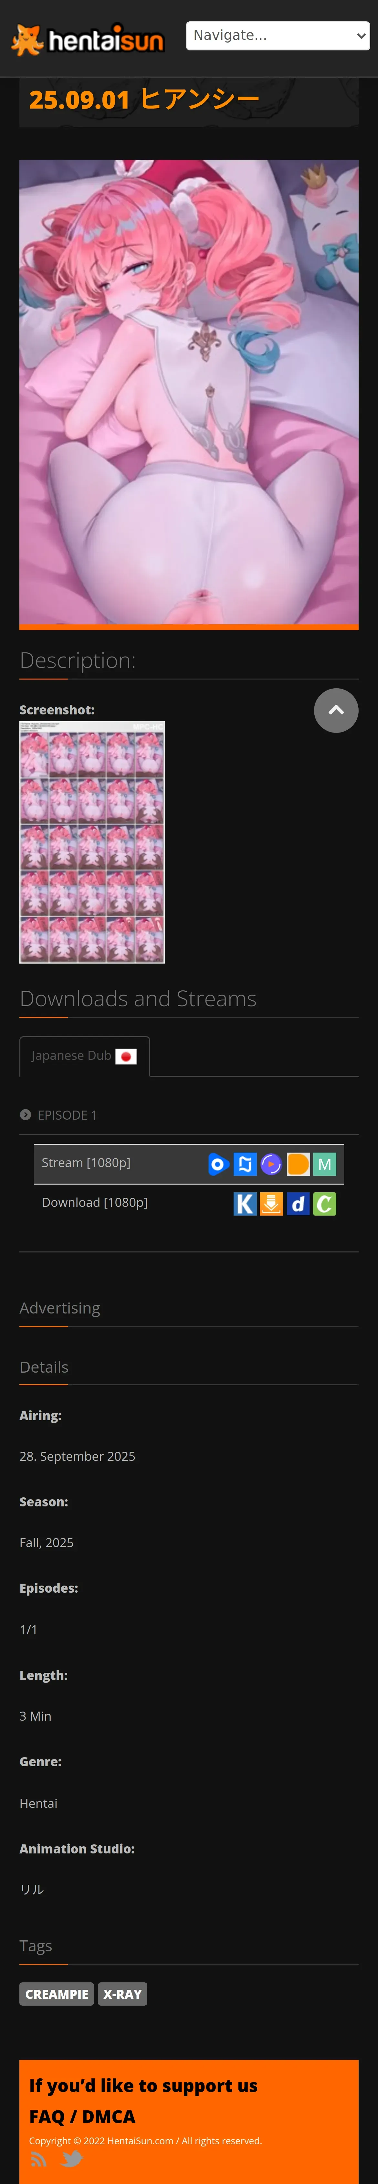
Task: Click the blue K download icon
Action: tap(245, 1204)
